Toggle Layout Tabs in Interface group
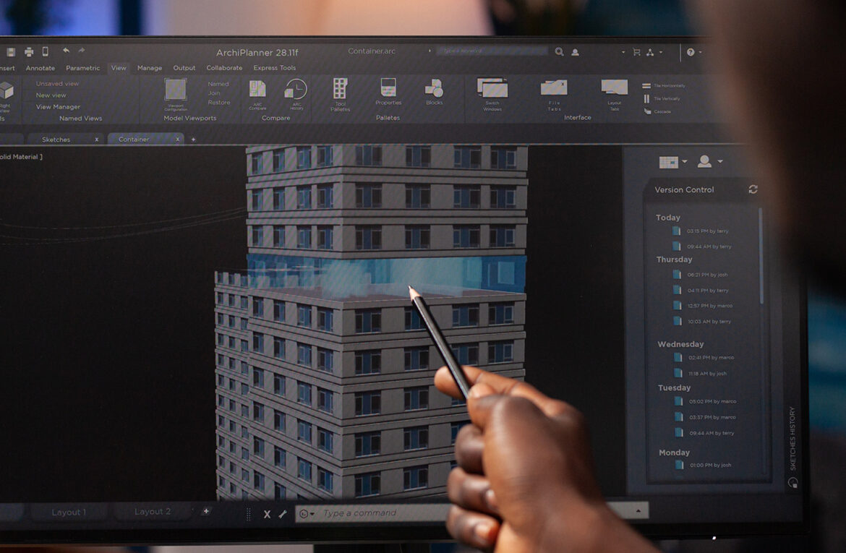 614,95
